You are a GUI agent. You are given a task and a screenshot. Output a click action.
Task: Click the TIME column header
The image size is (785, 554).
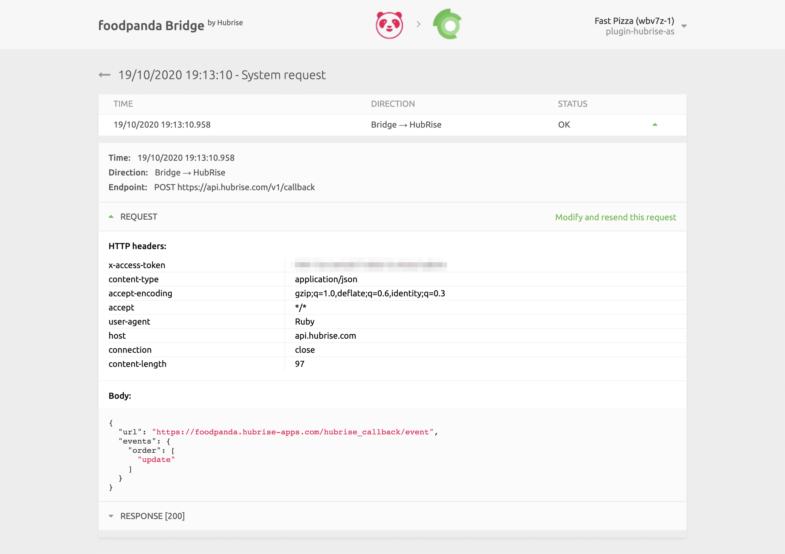coord(123,104)
